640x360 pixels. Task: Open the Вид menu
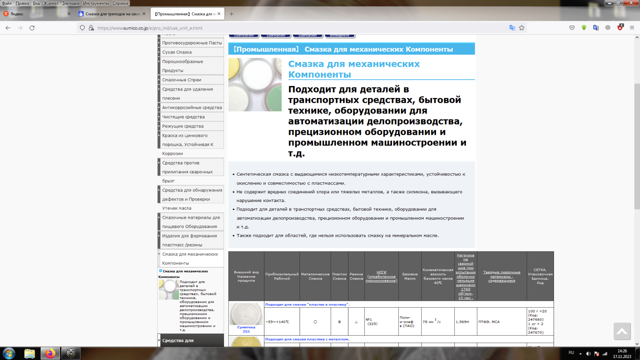click(36, 3)
